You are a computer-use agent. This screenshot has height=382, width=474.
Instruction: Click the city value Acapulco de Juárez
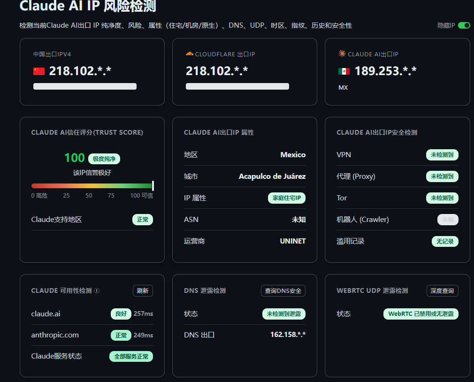coord(272,176)
